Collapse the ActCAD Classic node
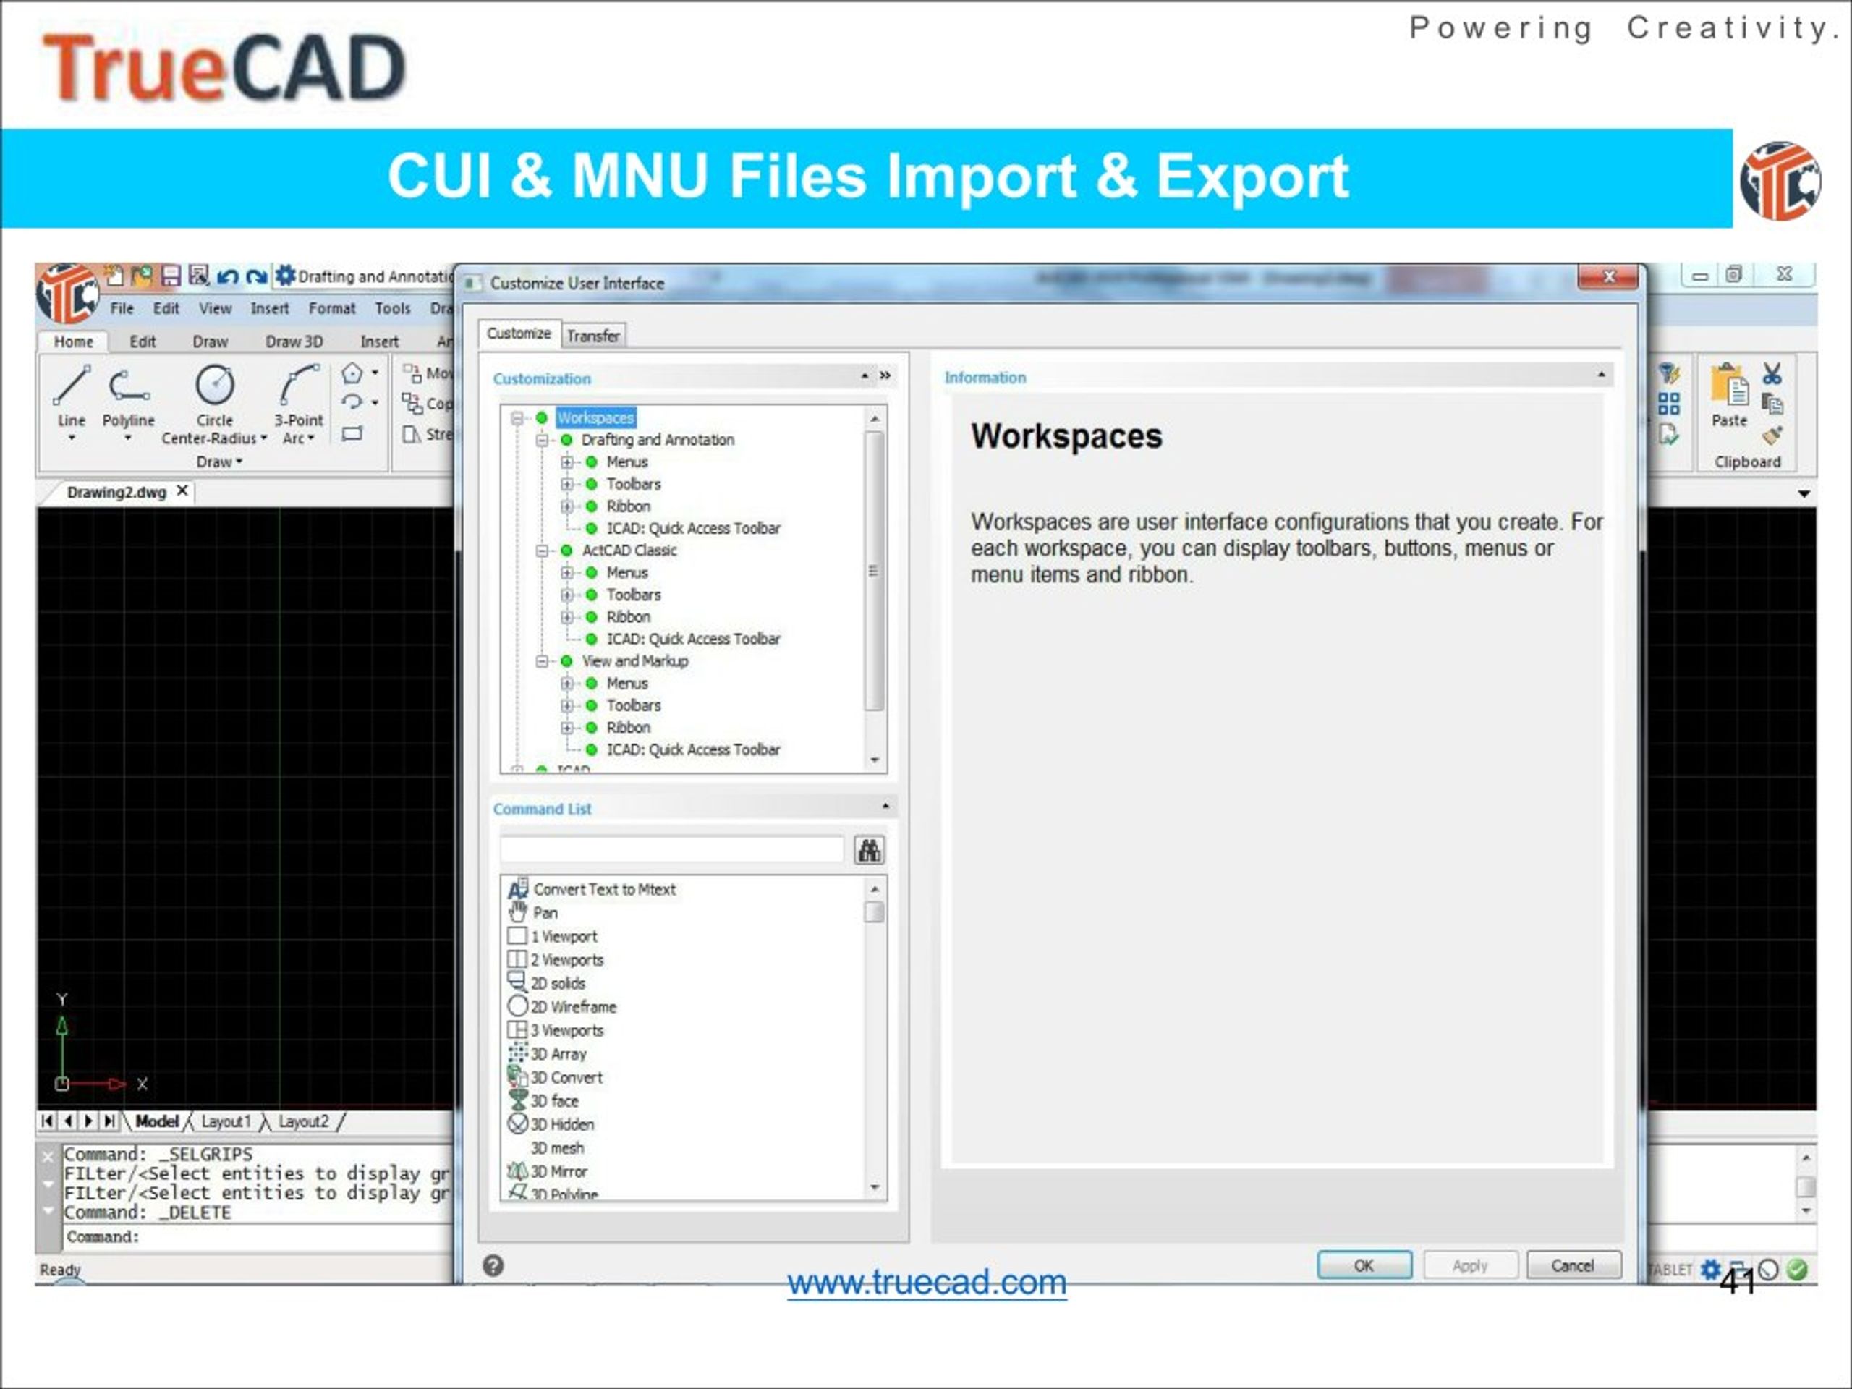Screen dimensions: 1852x1389 [542, 550]
